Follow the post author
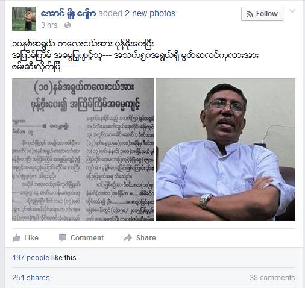Screen dimensions: 305x288 pyautogui.click(x=262, y=14)
